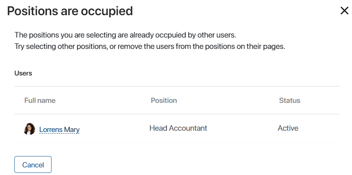Click the Head Accountant position cell
Viewport: 352px width, 175px height.
[x=178, y=128]
